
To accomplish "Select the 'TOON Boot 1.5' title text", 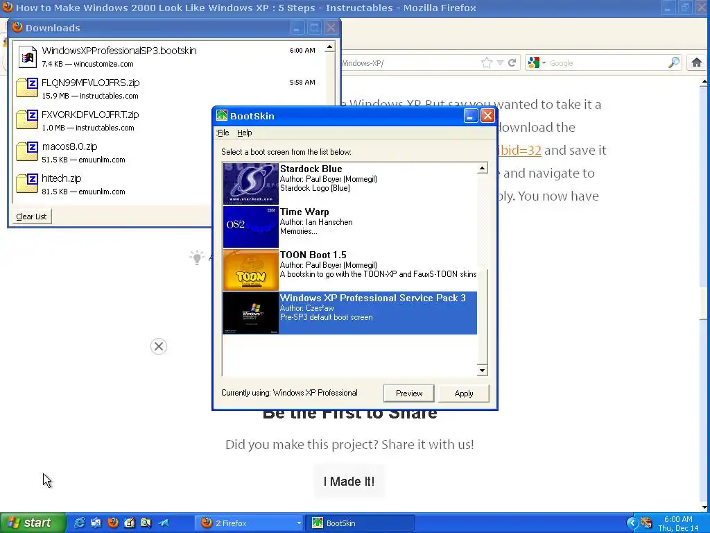I will point(313,255).
